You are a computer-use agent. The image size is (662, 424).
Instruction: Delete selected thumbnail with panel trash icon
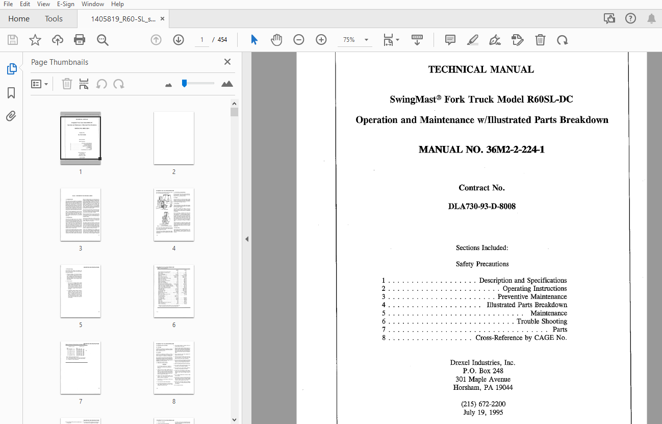tap(67, 84)
